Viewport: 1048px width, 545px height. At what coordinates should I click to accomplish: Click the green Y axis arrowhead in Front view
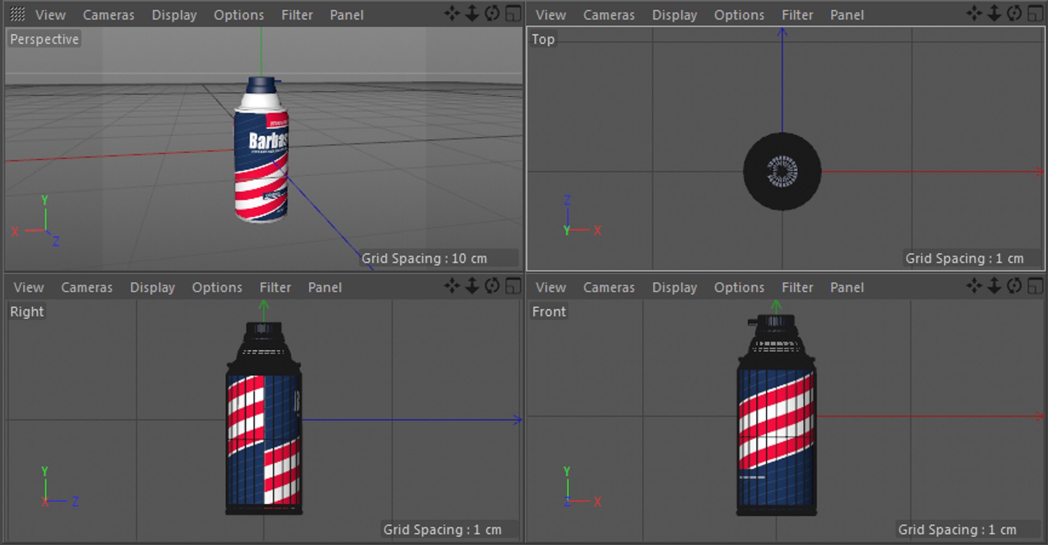[x=776, y=305]
